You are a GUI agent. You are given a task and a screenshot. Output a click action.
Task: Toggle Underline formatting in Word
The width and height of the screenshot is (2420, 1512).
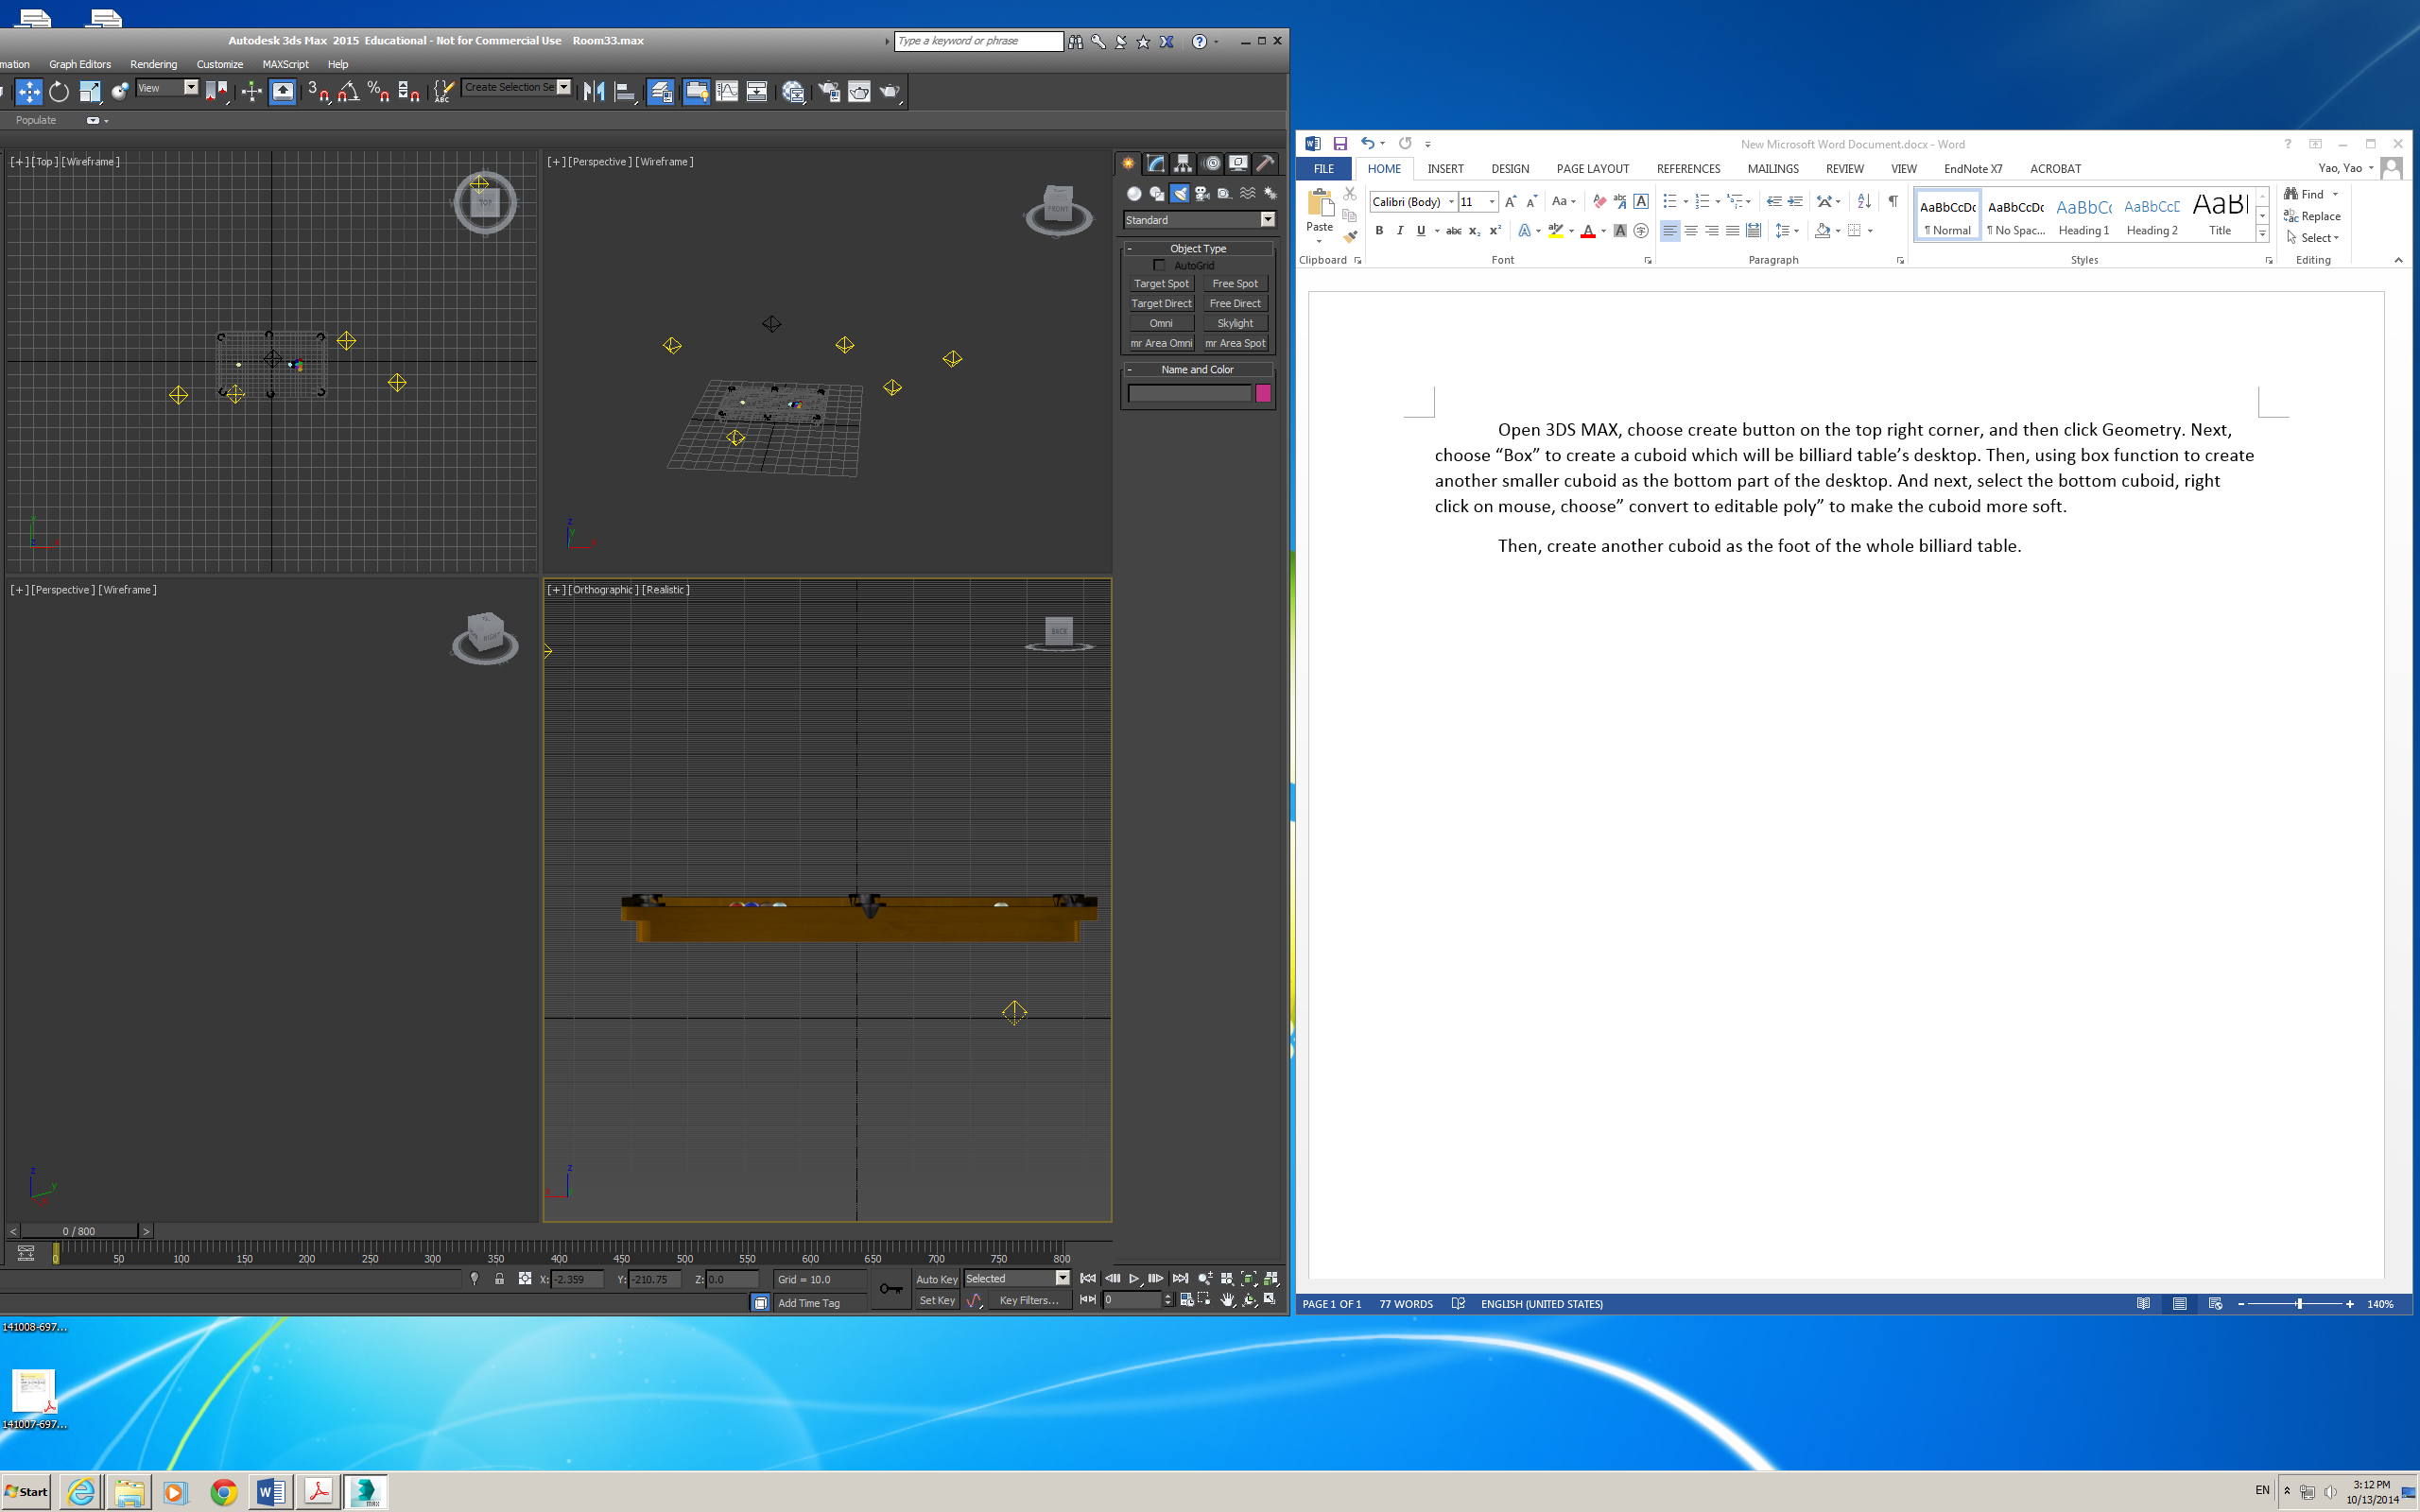pyautogui.click(x=1420, y=231)
